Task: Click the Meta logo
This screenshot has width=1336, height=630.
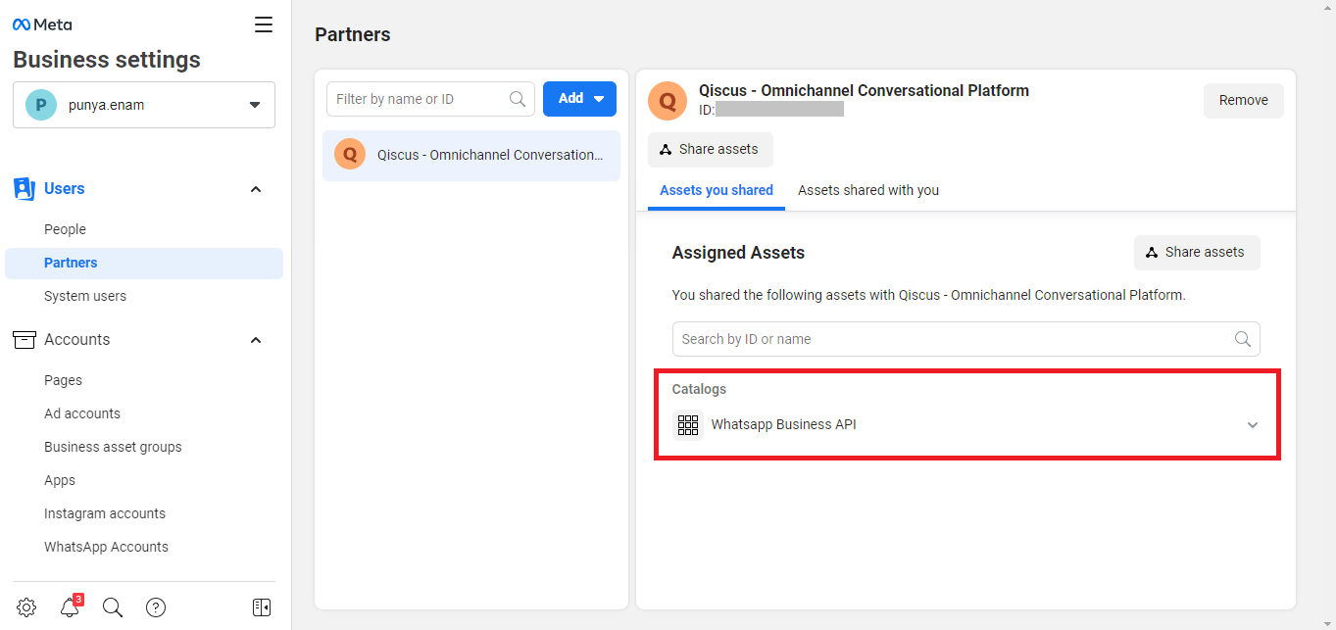Action: 42,24
